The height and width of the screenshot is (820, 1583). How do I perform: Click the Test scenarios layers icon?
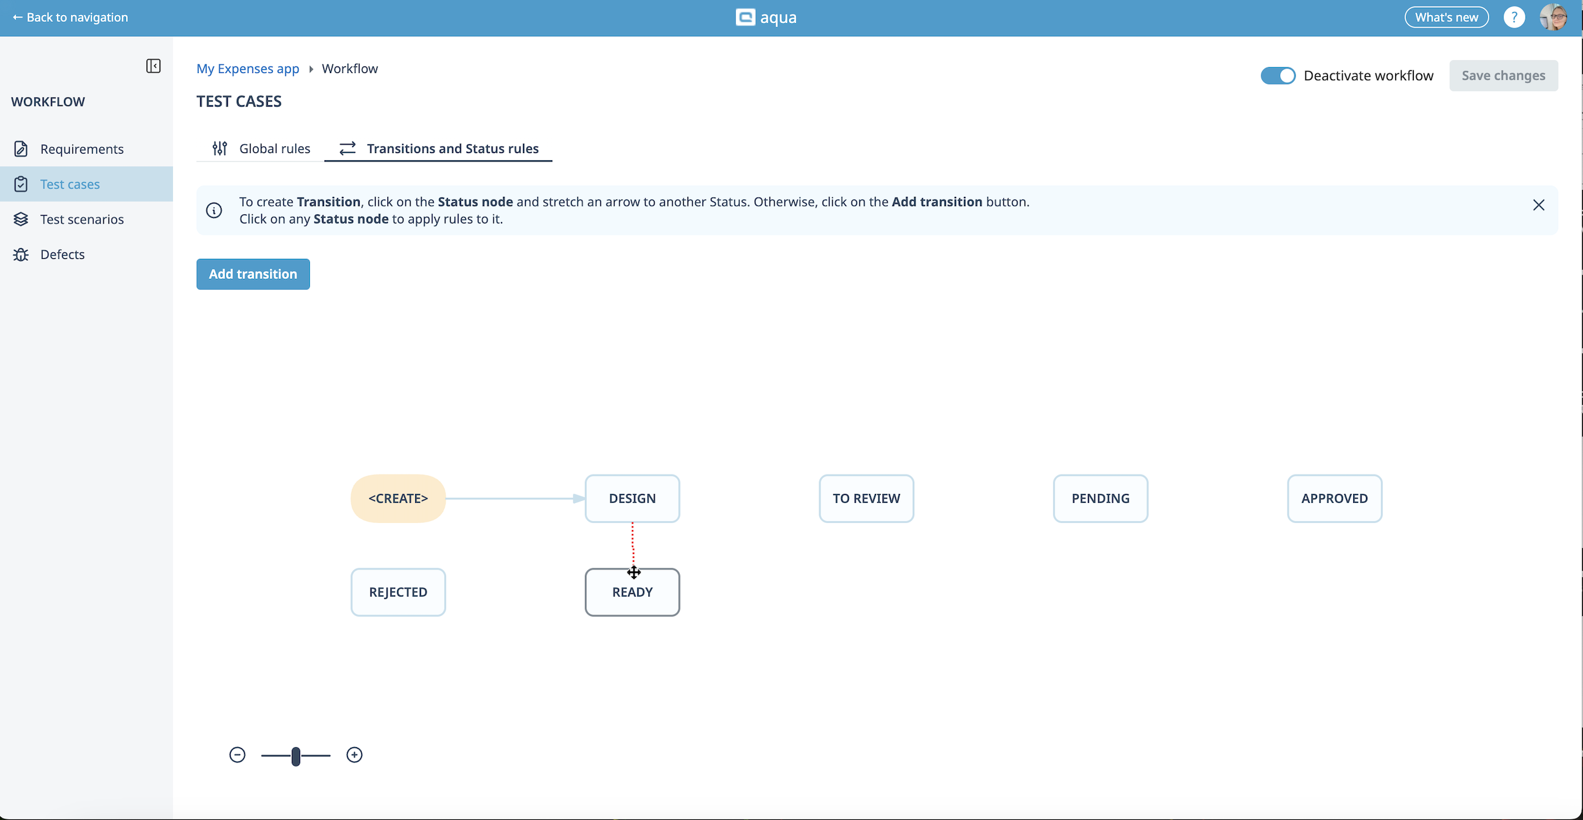click(21, 220)
